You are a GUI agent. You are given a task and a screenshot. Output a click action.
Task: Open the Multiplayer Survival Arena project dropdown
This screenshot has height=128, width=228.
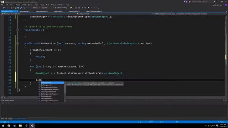[x=38, y=14]
